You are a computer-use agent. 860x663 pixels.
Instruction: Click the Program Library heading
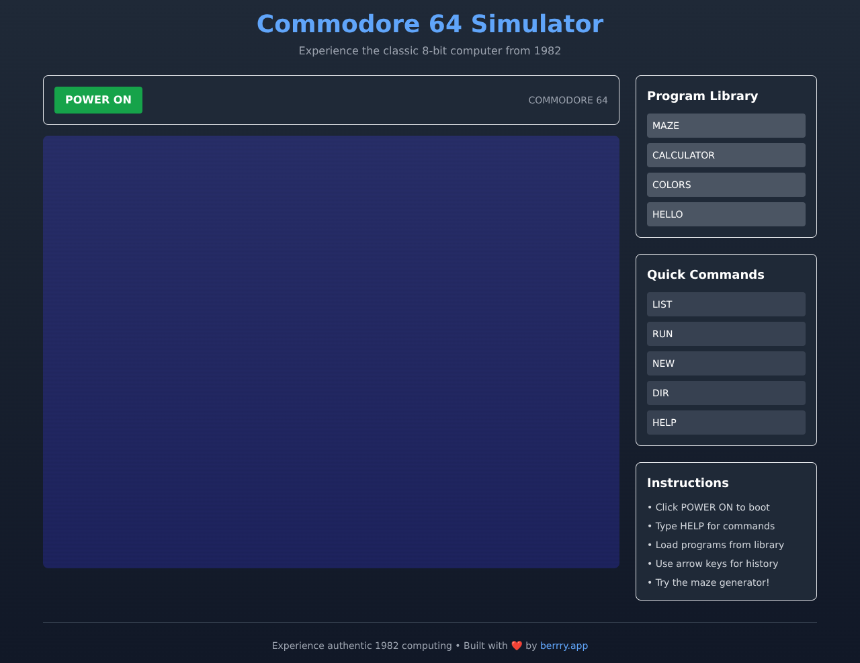coord(702,95)
